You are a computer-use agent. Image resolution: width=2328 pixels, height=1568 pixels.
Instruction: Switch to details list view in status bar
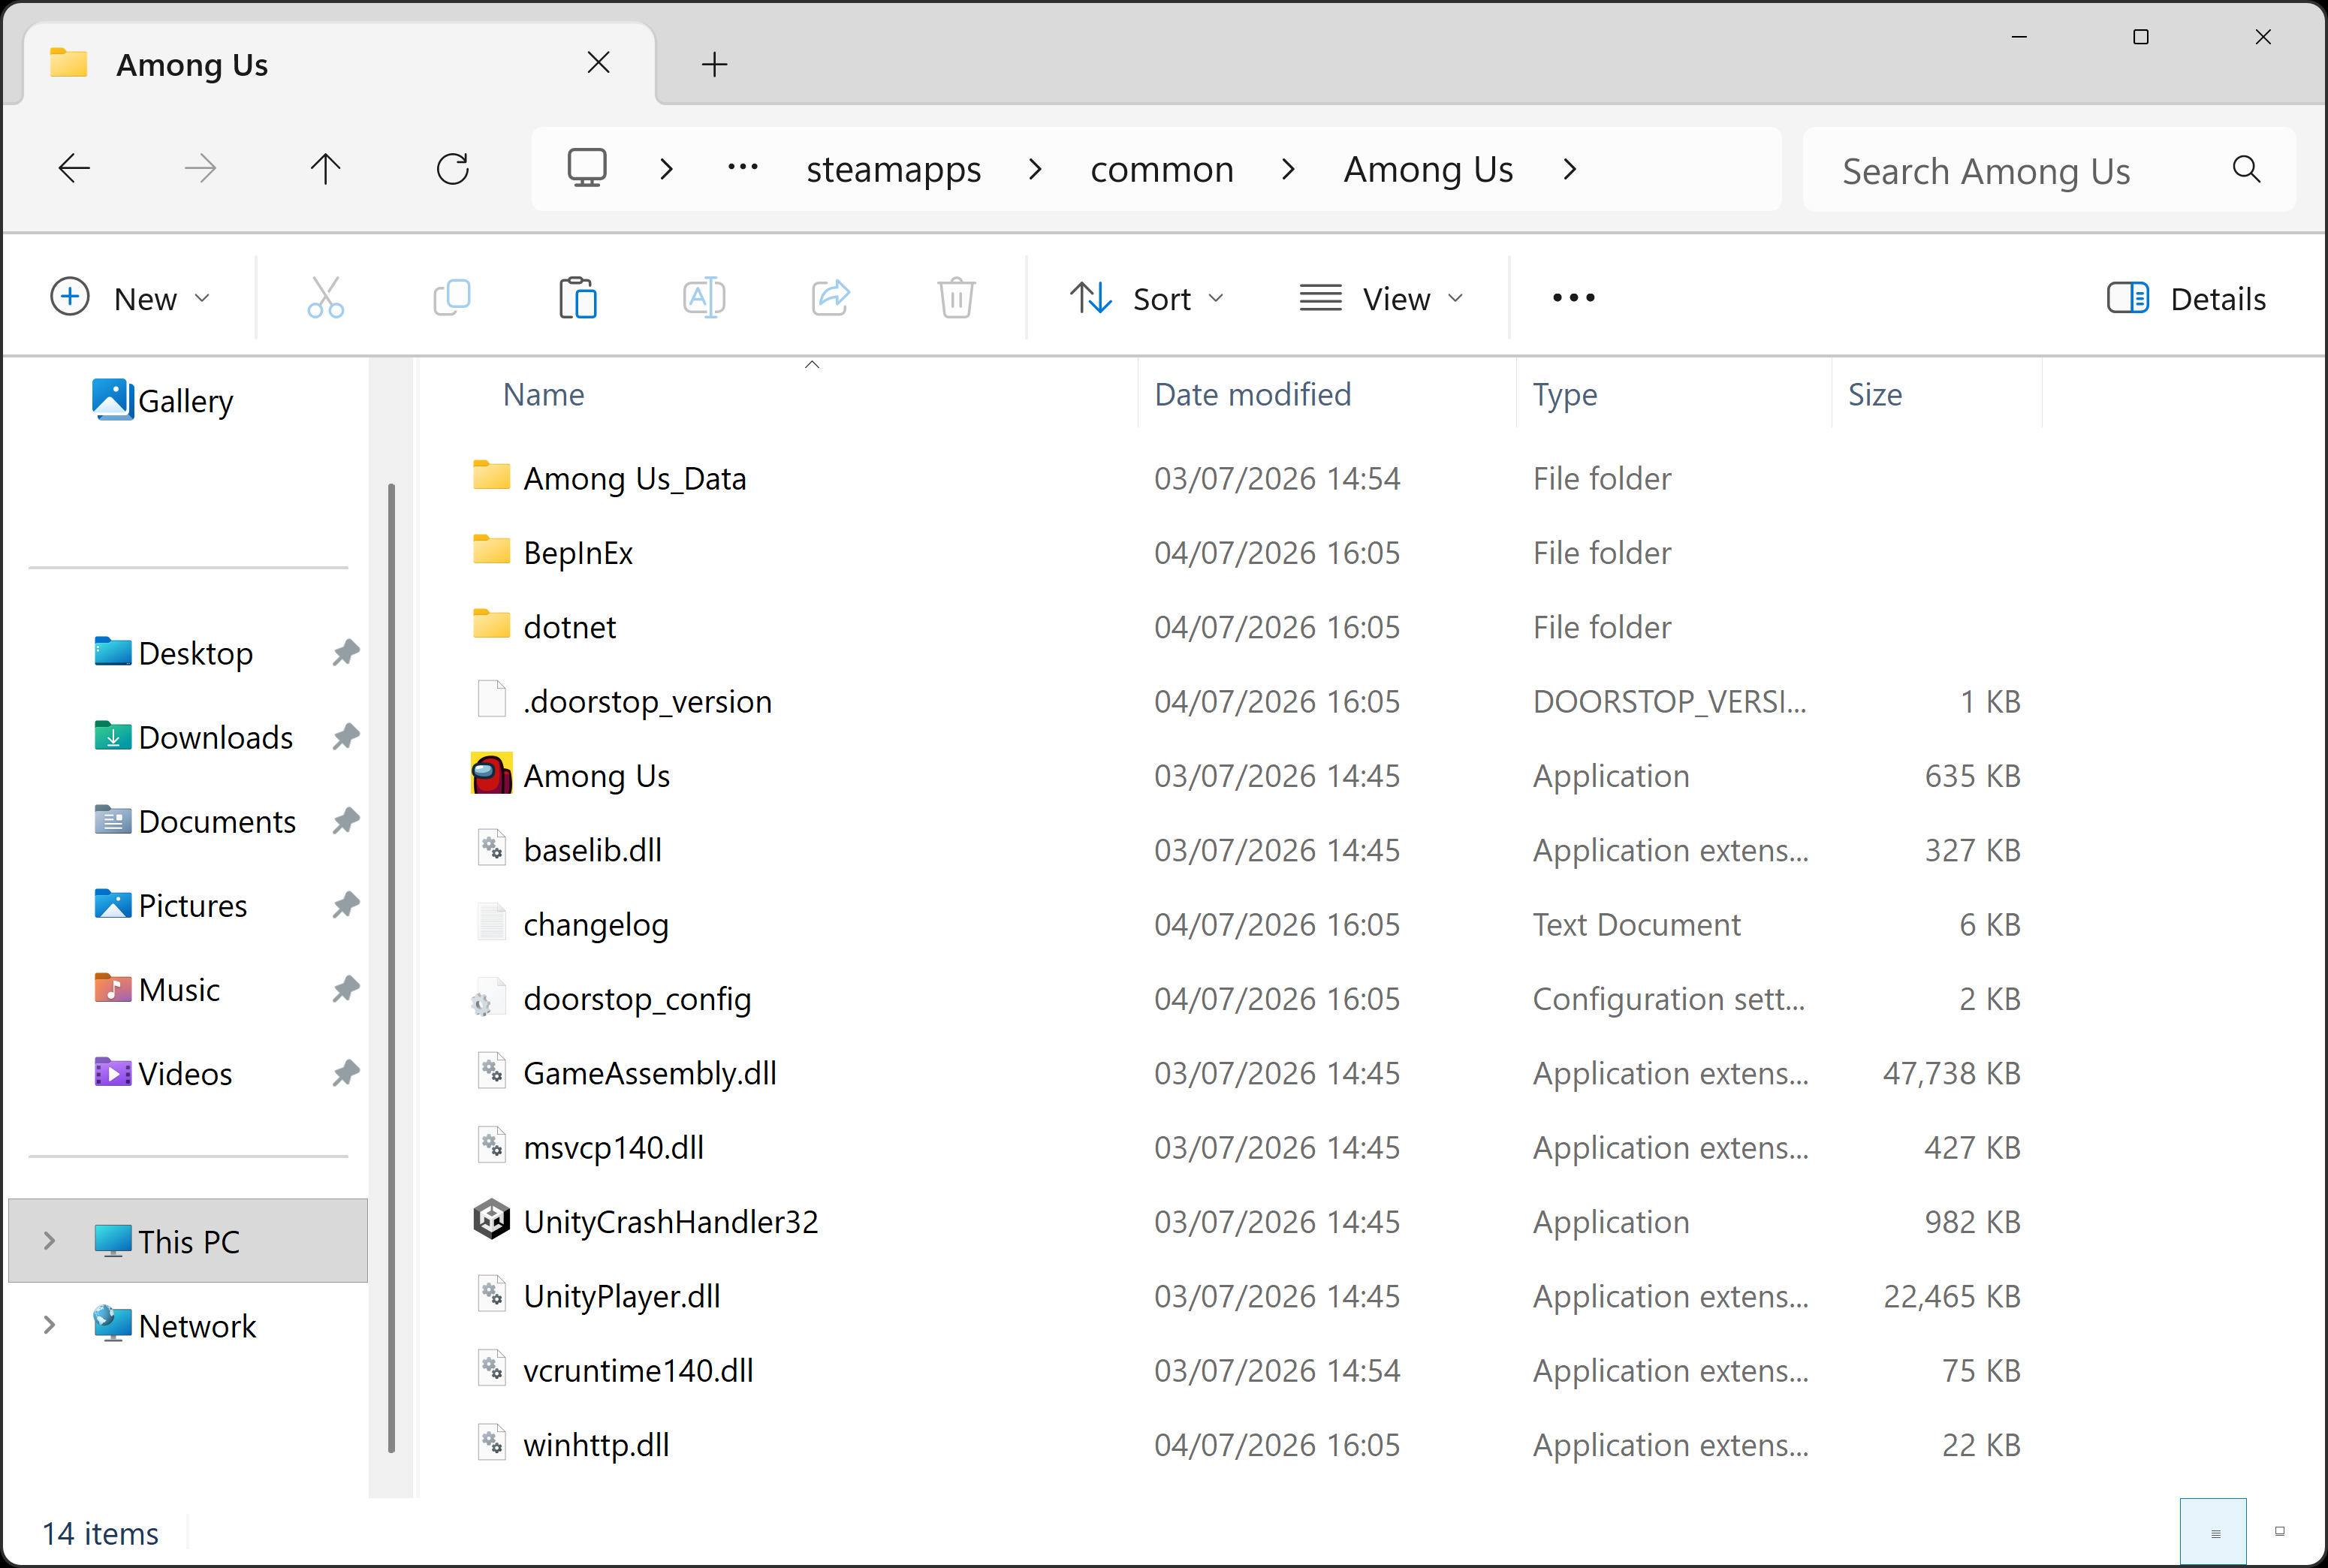(2214, 1533)
